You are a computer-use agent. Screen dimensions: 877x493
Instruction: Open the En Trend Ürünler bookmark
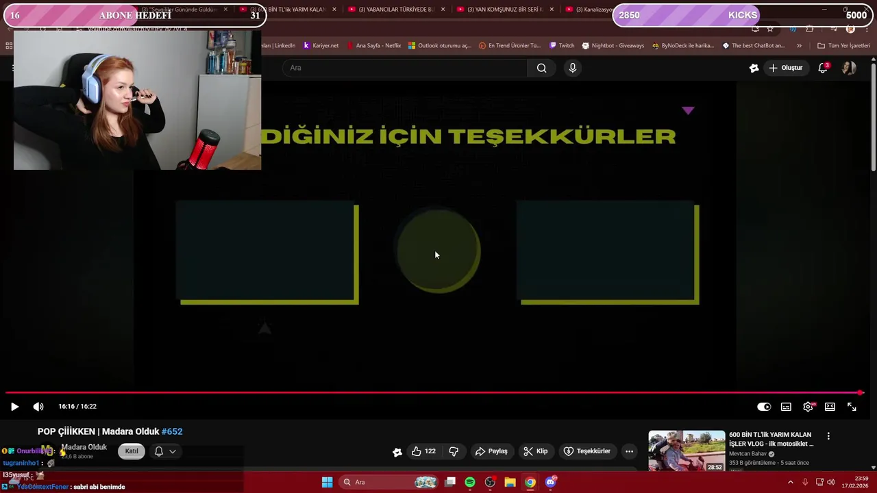pos(510,46)
